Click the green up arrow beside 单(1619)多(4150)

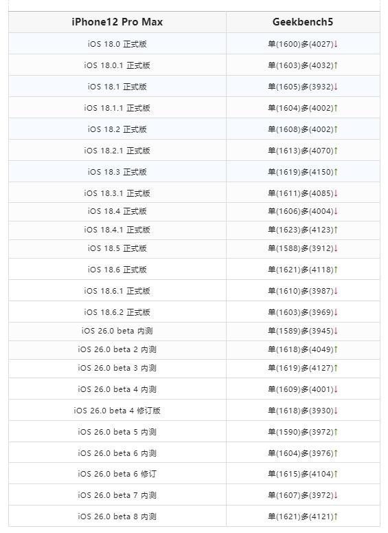(x=336, y=172)
